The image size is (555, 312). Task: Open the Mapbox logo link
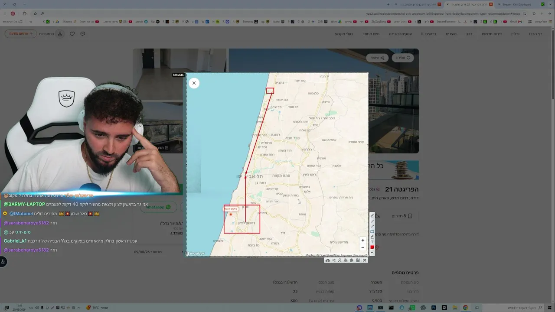click(x=195, y=254)
